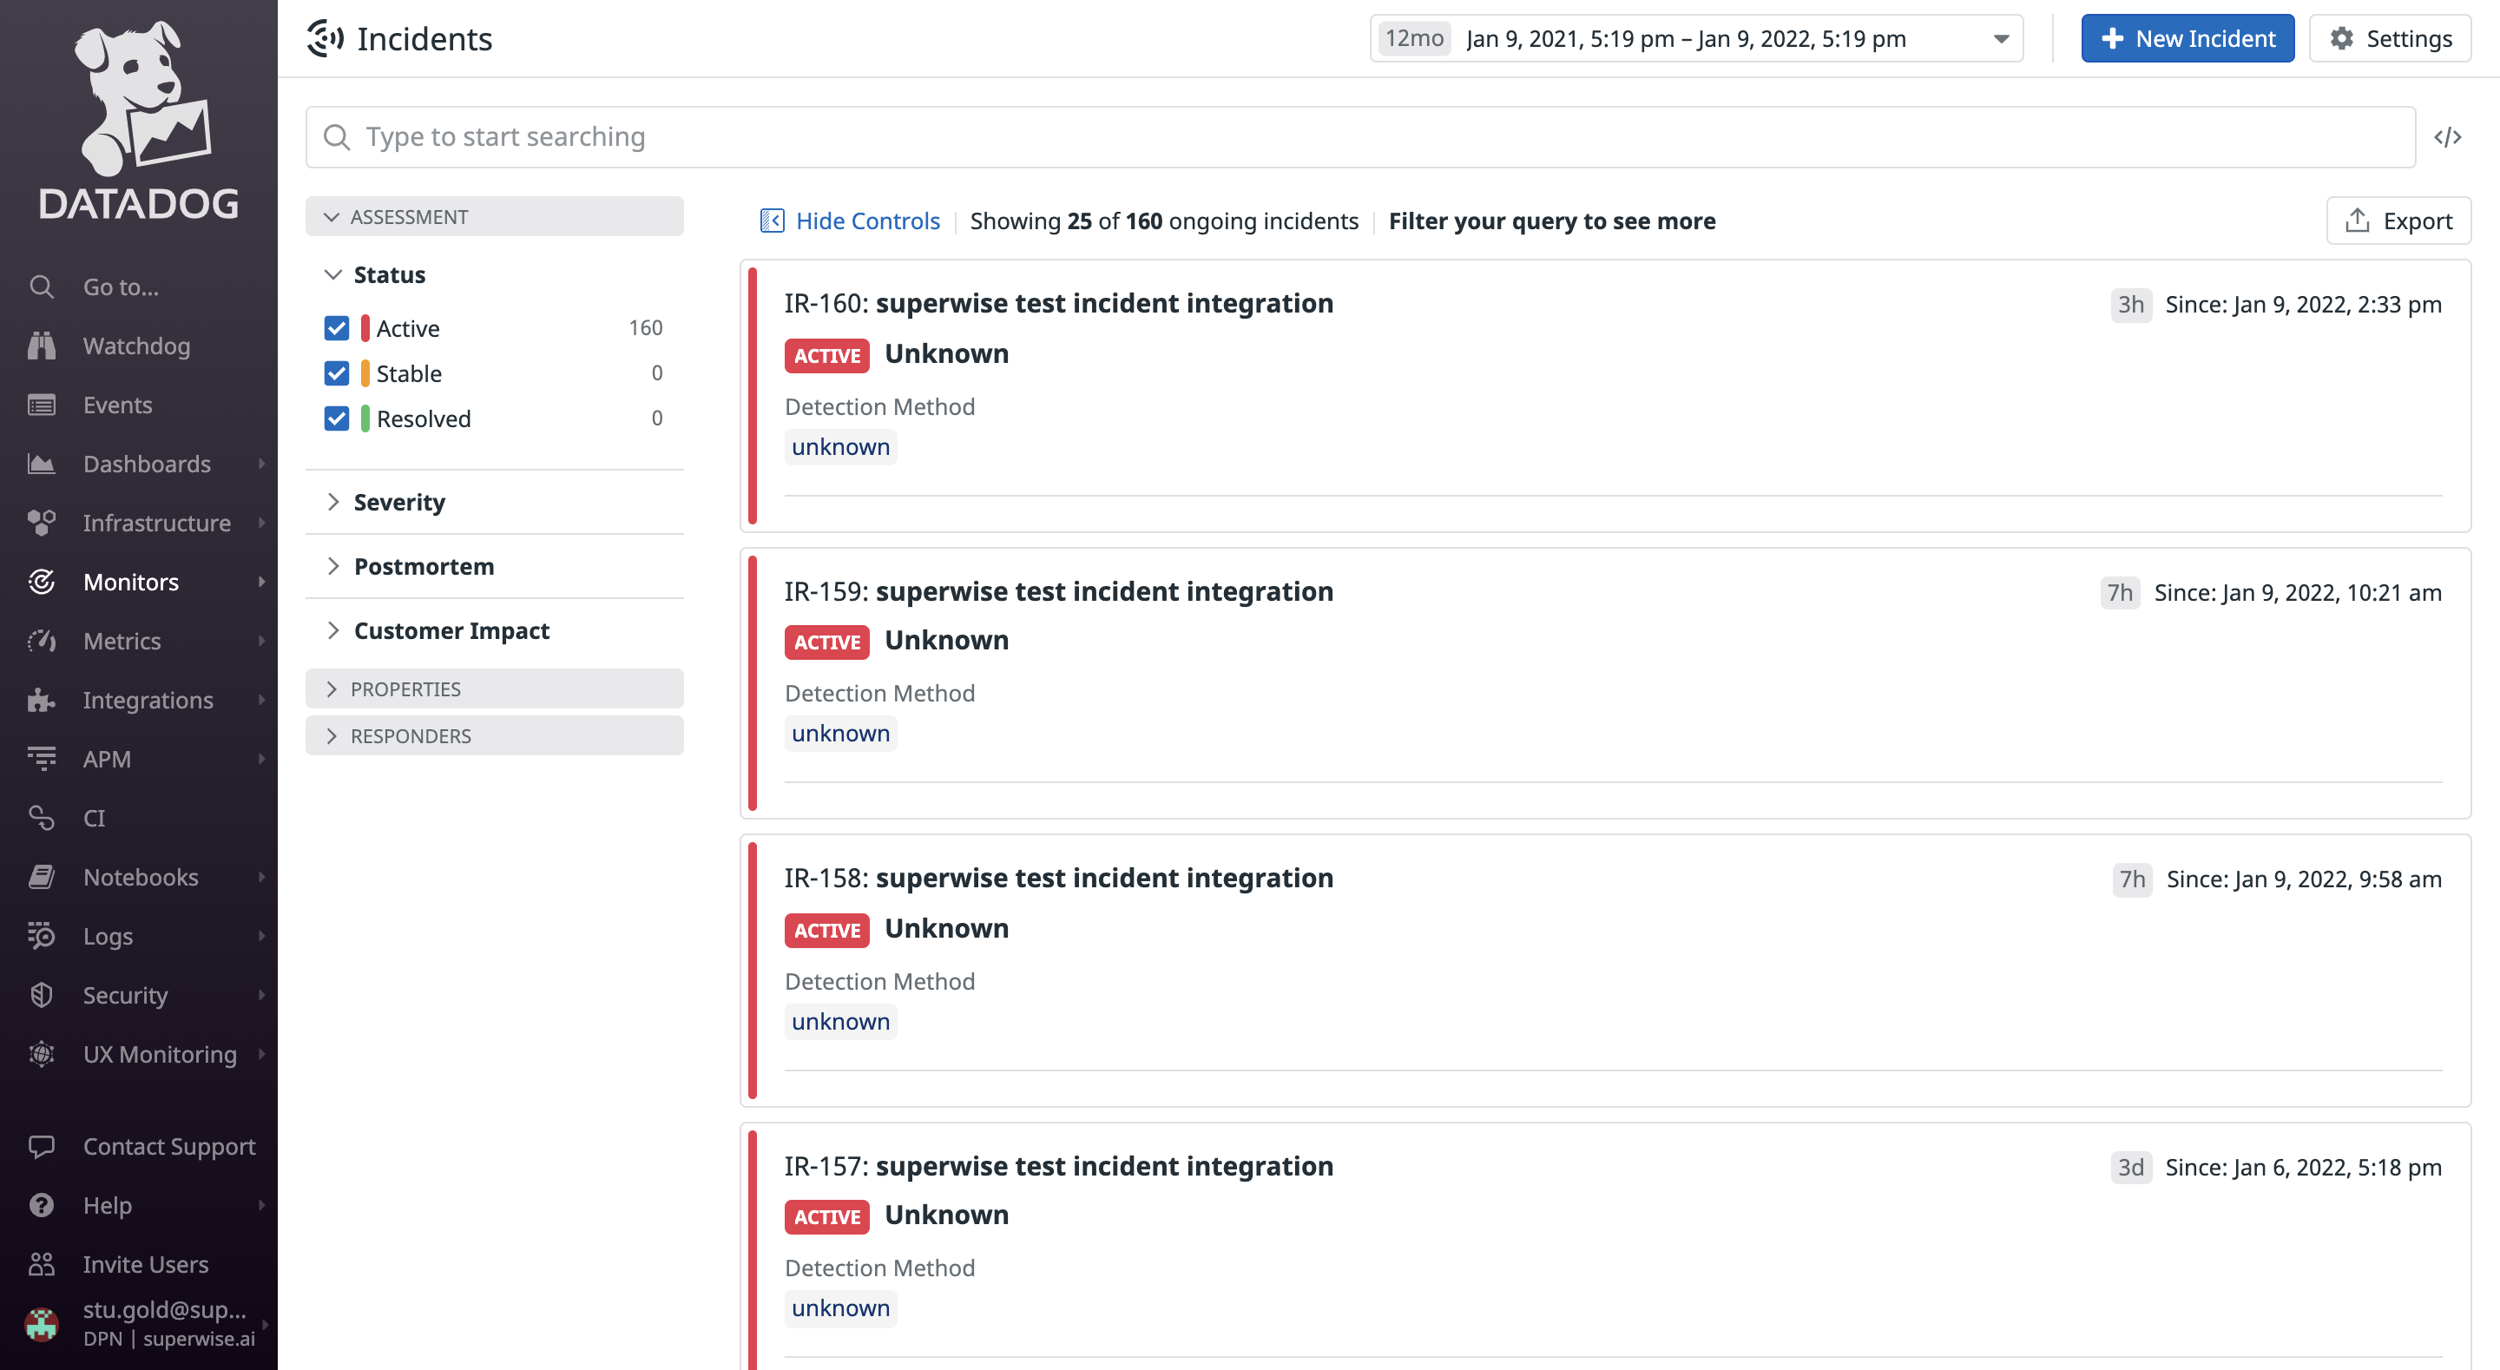Open the Dashboards menu

coord(147,463)
